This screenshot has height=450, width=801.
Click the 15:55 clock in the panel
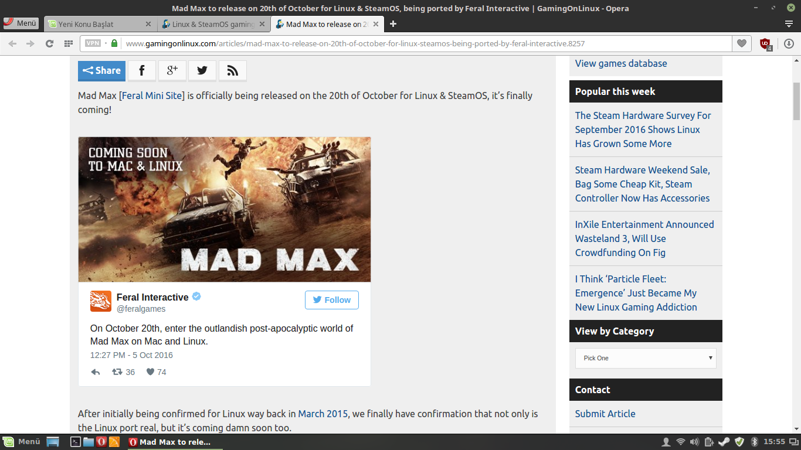click(x=774, y=442)
